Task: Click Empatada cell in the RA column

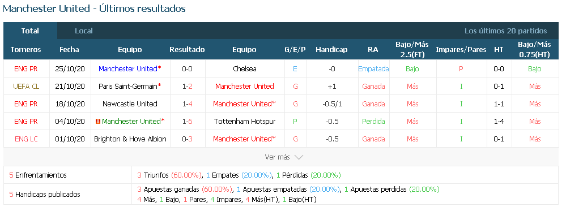Action: coord(373,68)
